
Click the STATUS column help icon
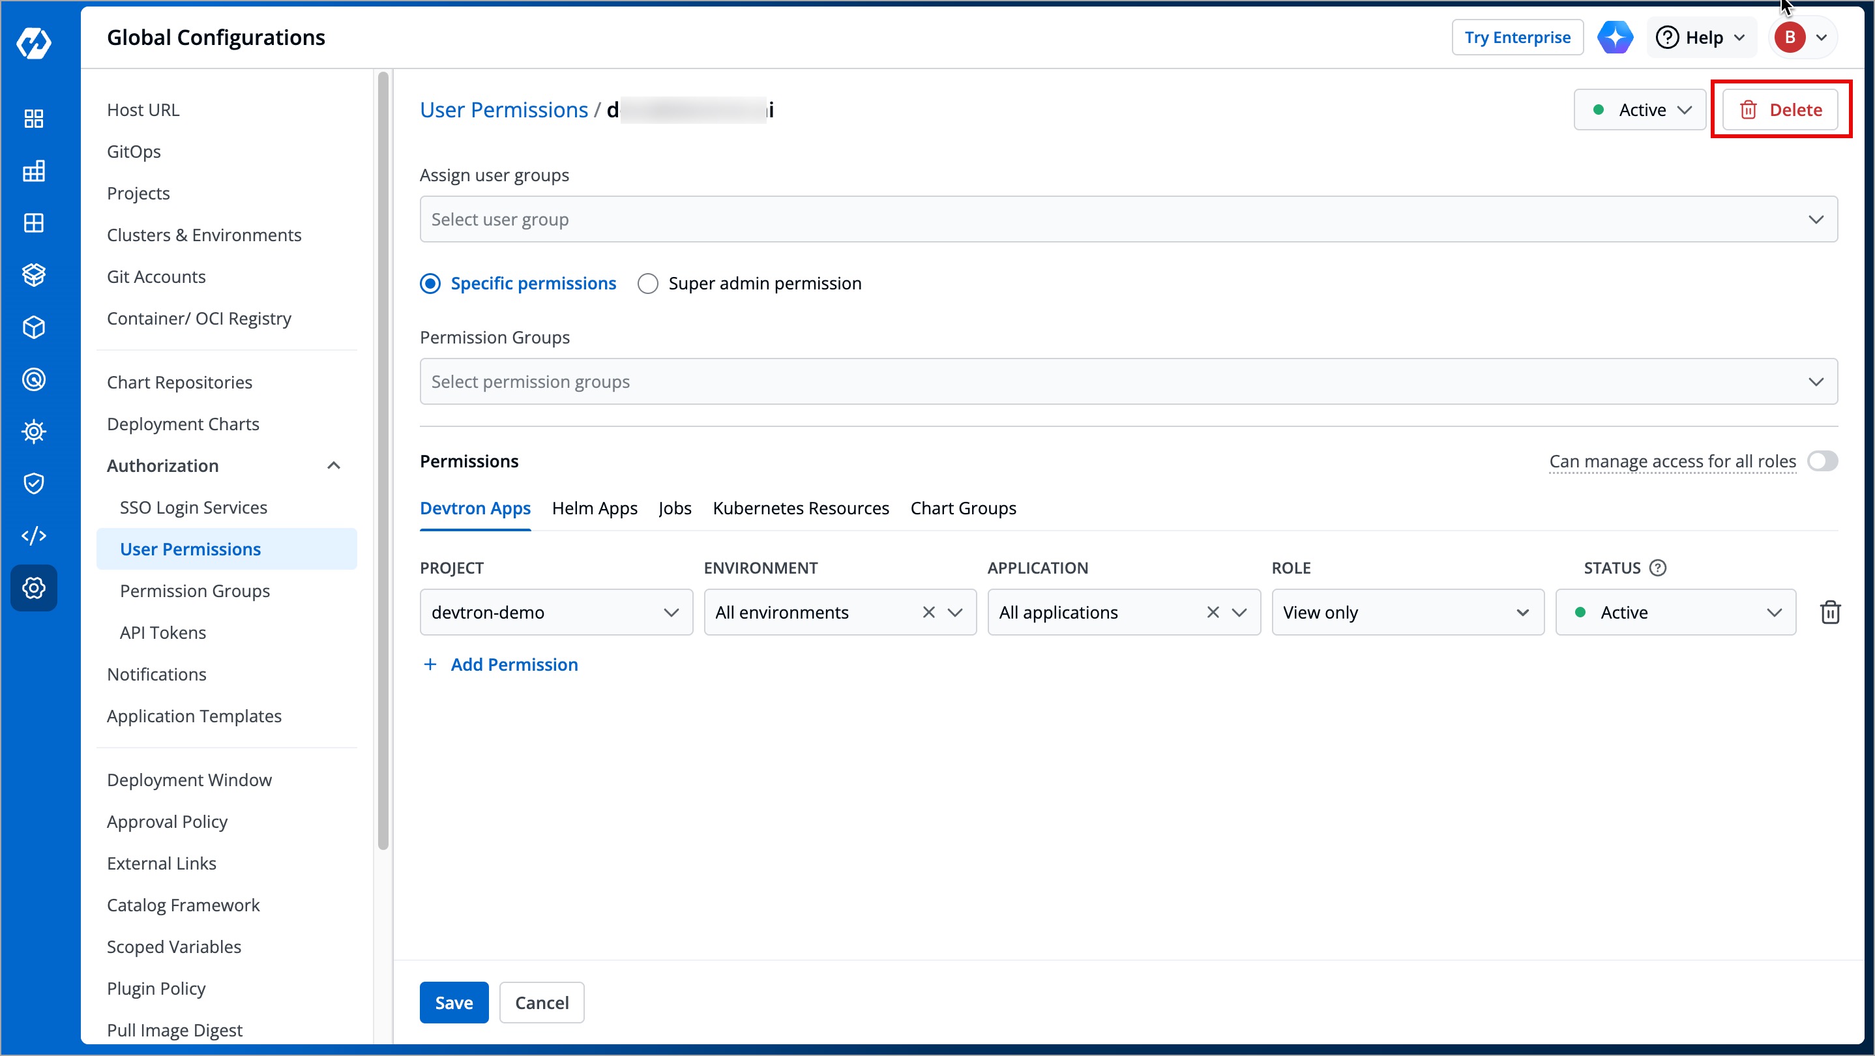coord(1657,568)
